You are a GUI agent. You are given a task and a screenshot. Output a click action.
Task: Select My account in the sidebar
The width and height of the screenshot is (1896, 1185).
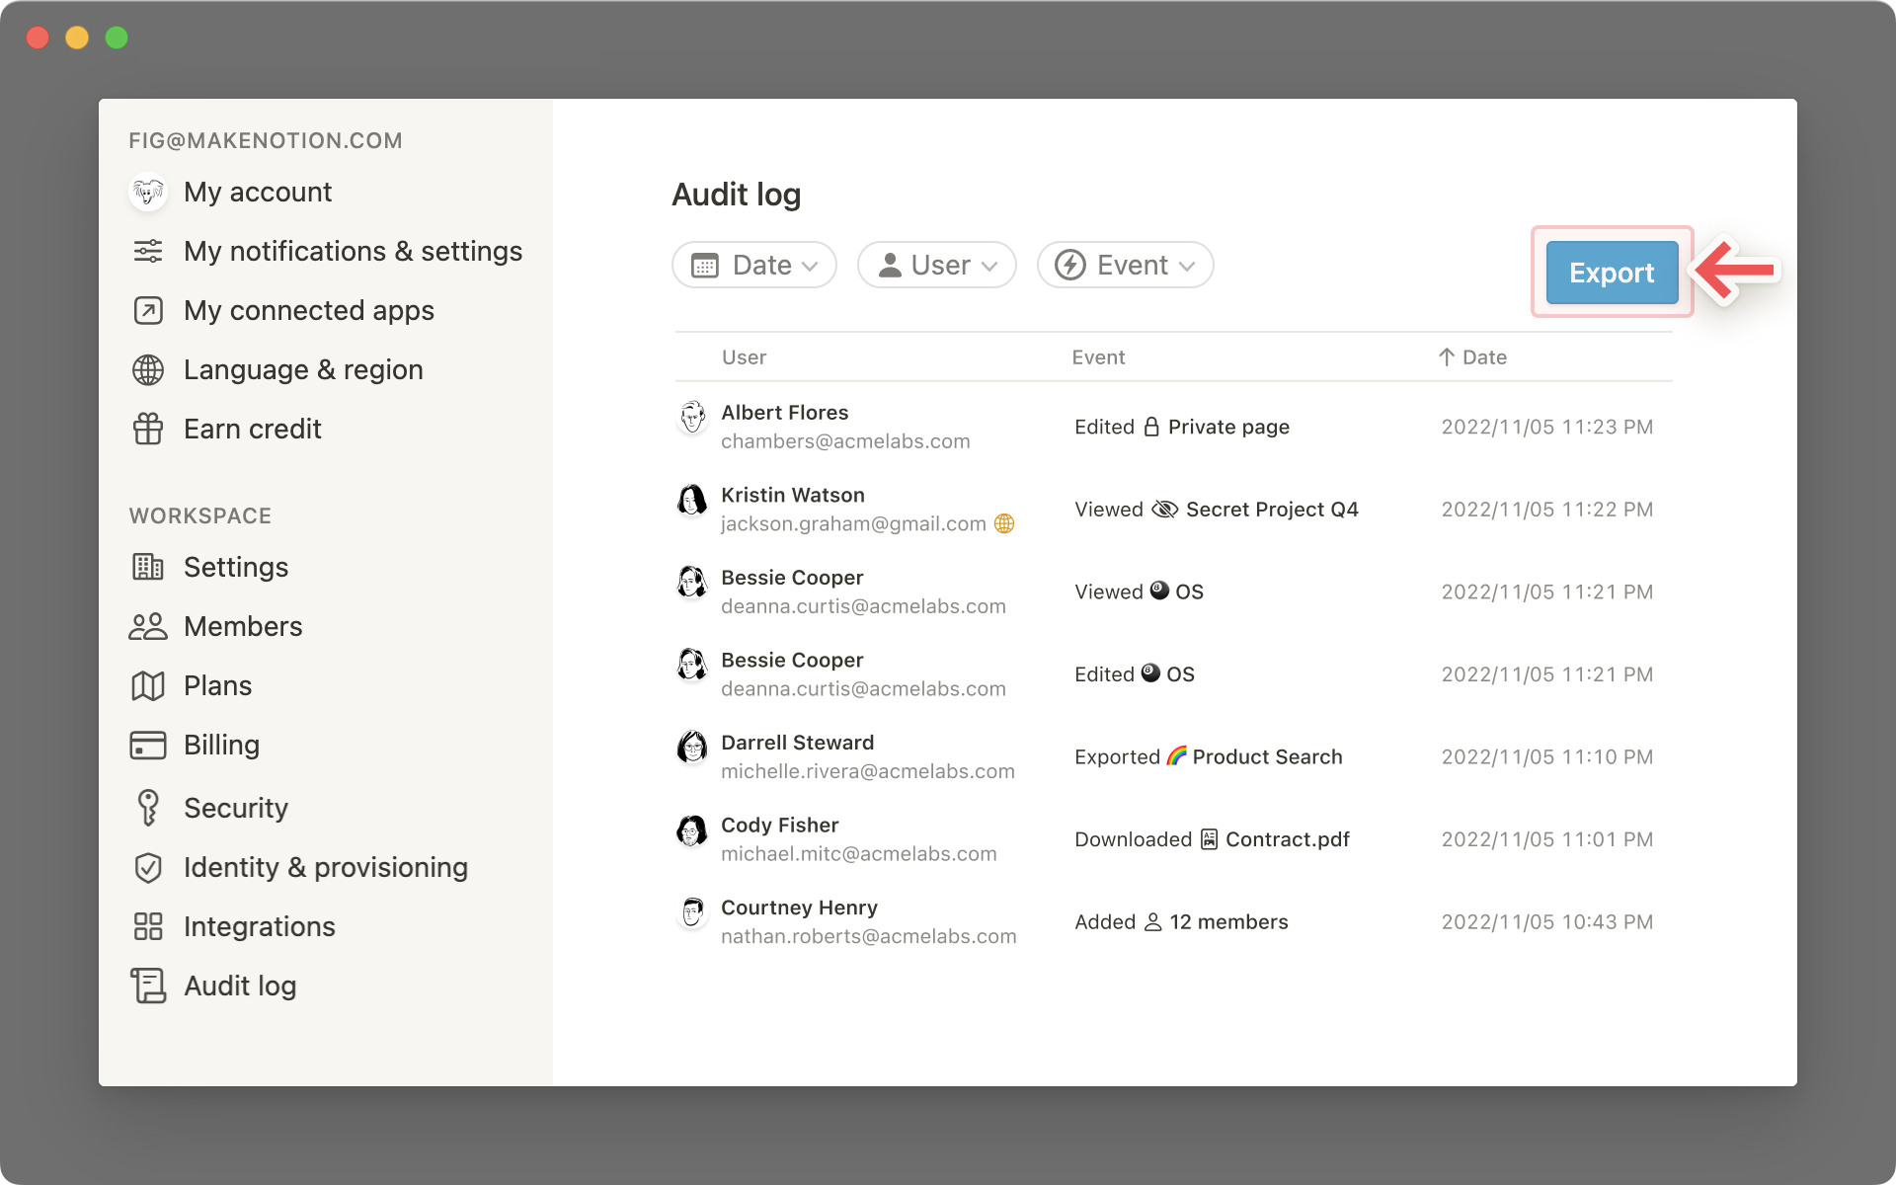point(257,192)
